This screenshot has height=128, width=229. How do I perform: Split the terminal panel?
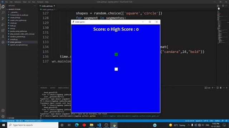click(x=218, y=88)
